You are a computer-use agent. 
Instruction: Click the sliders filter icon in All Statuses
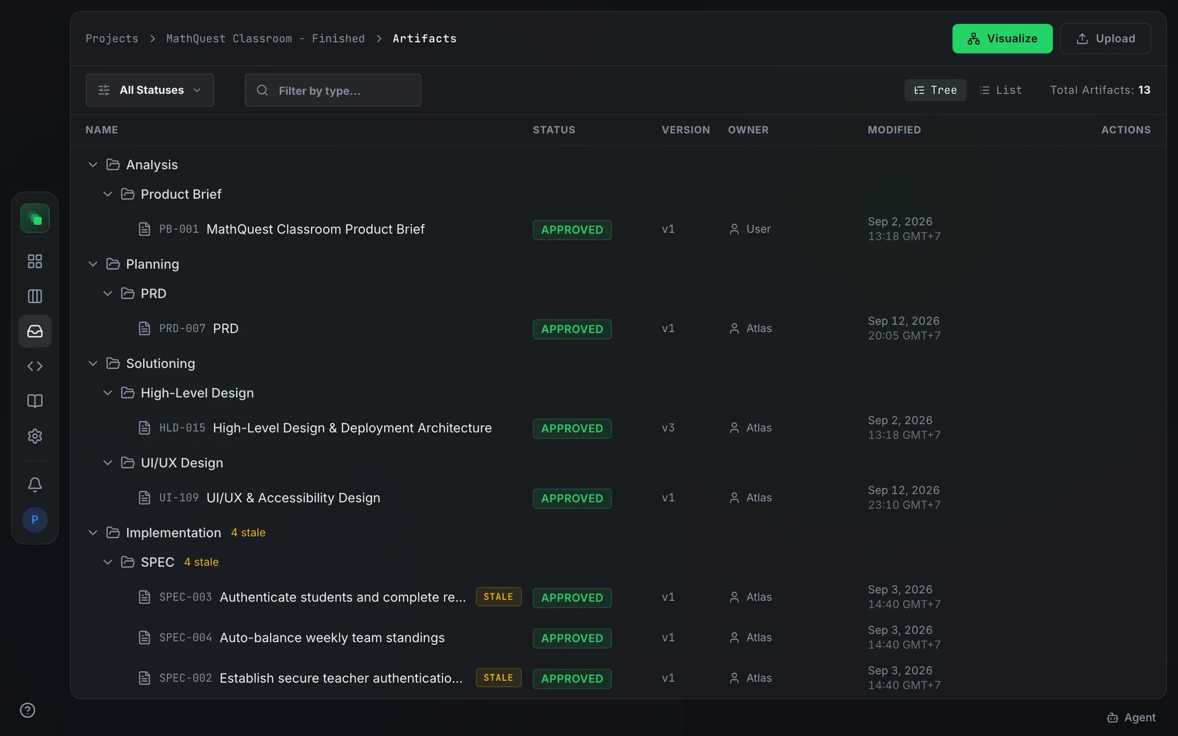(x=104, y=90)
